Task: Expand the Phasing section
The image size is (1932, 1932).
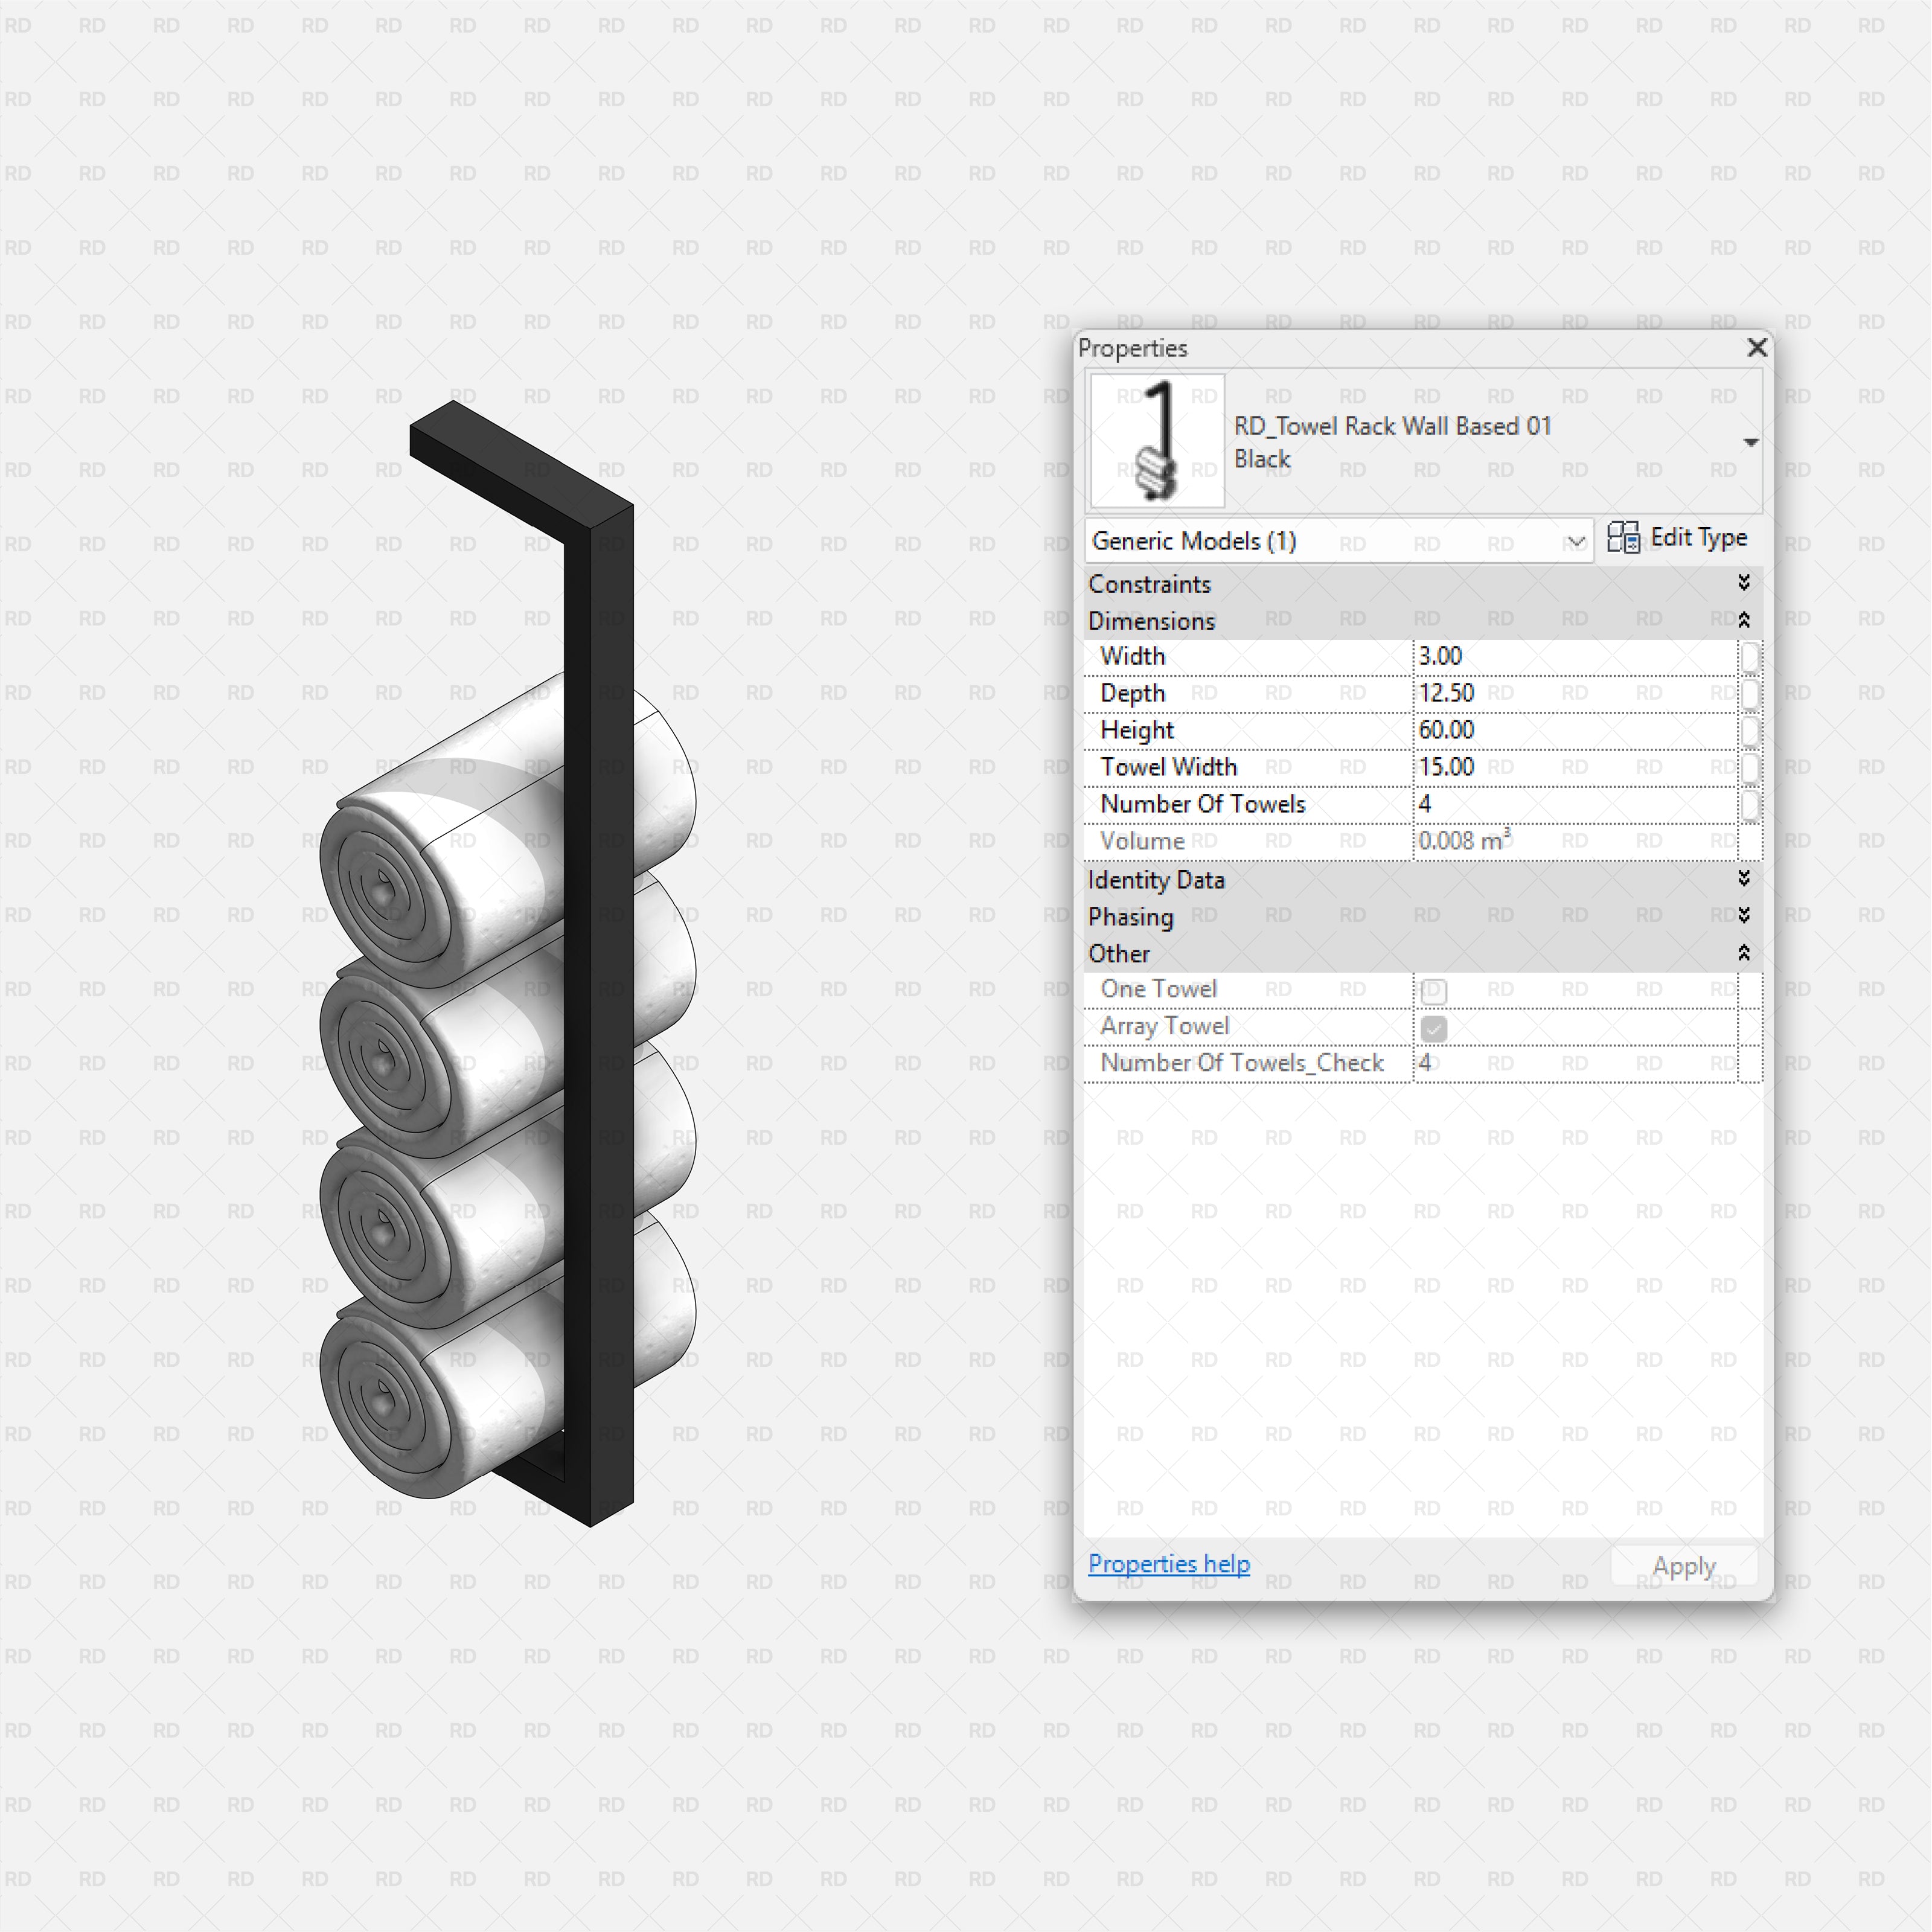Action: pyautogui.click(x=1744, y=916)
